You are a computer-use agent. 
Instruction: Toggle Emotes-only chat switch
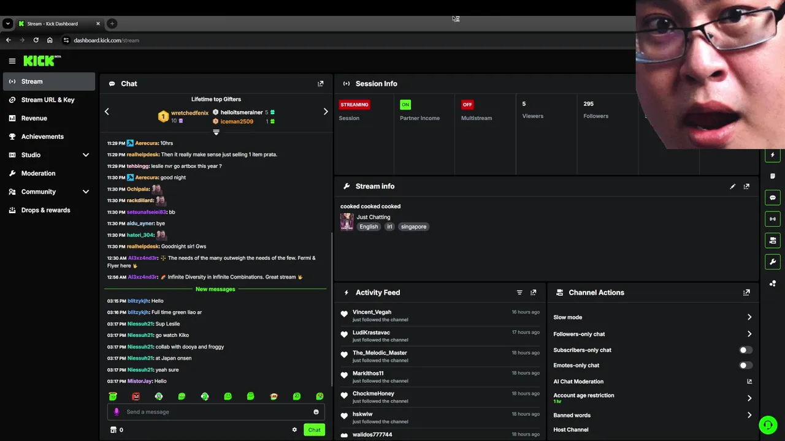pyautogui.click(x=745, y=366)
